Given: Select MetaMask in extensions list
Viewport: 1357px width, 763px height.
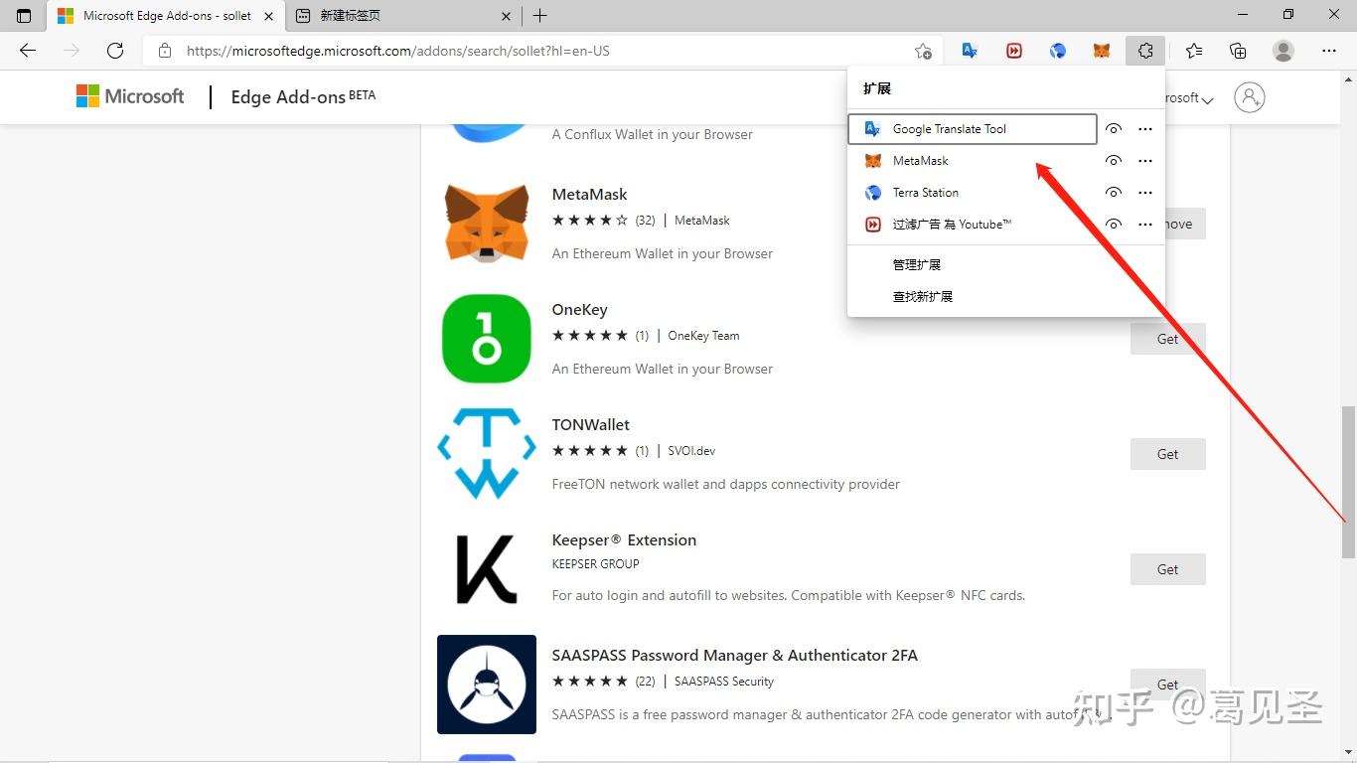Looking at the screenshot, I should (974, 161).
